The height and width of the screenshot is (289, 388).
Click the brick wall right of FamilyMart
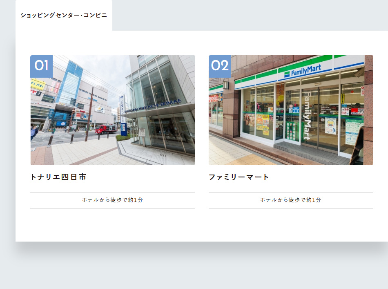[368, 123]
